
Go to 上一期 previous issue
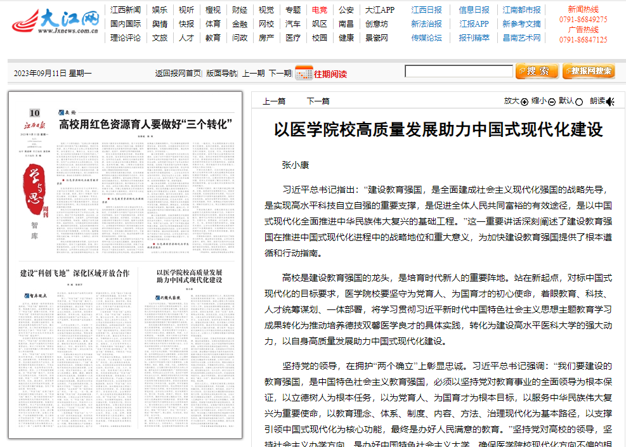[x=254, y=74]
